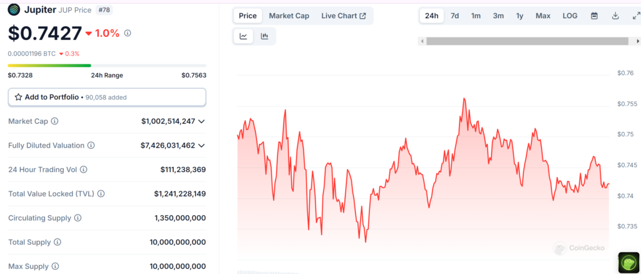The image size is (641, 274).
Task: Click the left arrow of horizontal scrollbar
Action: click(422, 41)
